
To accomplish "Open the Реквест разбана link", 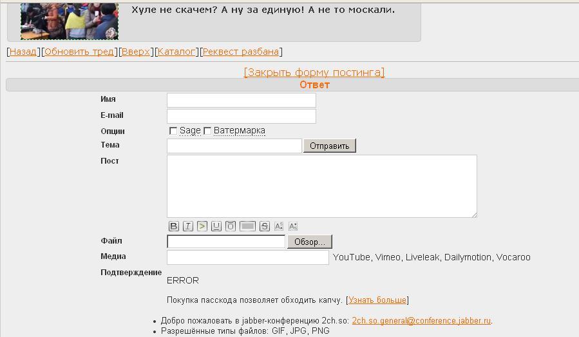I will coord(241,52).
